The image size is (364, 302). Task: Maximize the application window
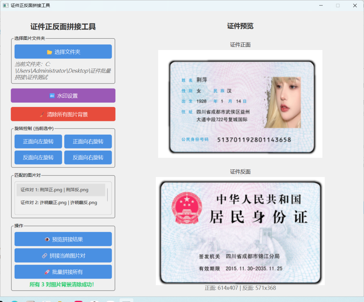(x=338, y=5)
